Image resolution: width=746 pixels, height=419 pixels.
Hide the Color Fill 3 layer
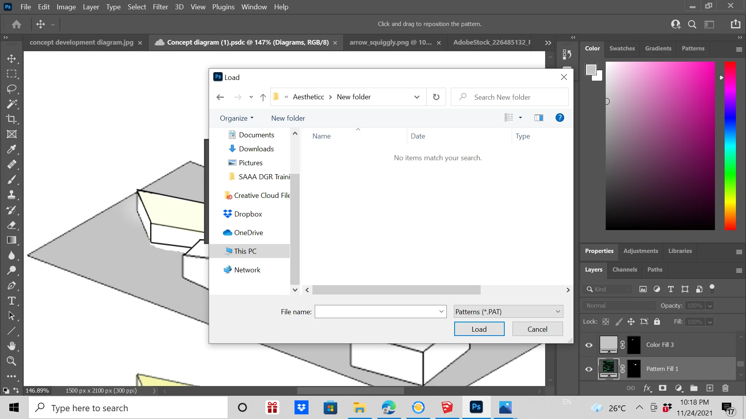click(589, 345)
